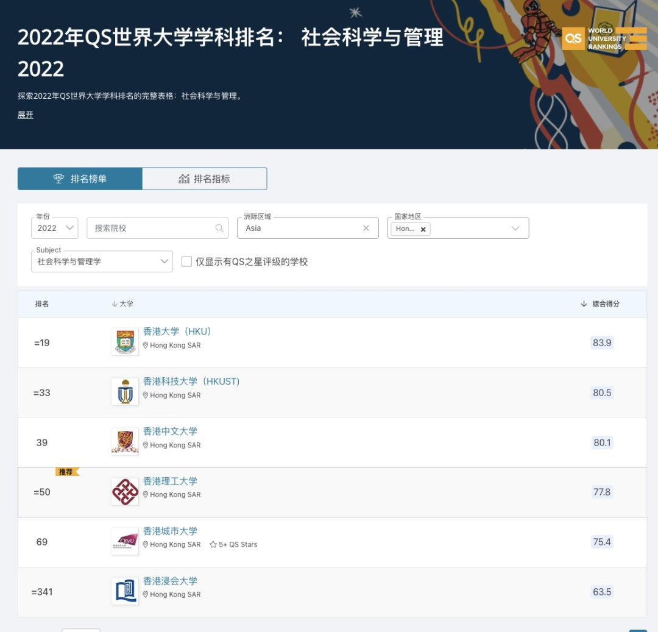Click the 香港理工大学 logo

coord(125,491)
